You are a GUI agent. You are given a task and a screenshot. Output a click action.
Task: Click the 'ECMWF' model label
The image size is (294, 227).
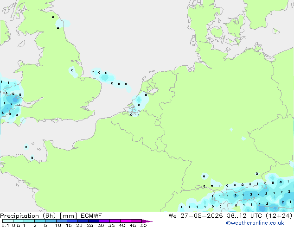click(91, 216)
